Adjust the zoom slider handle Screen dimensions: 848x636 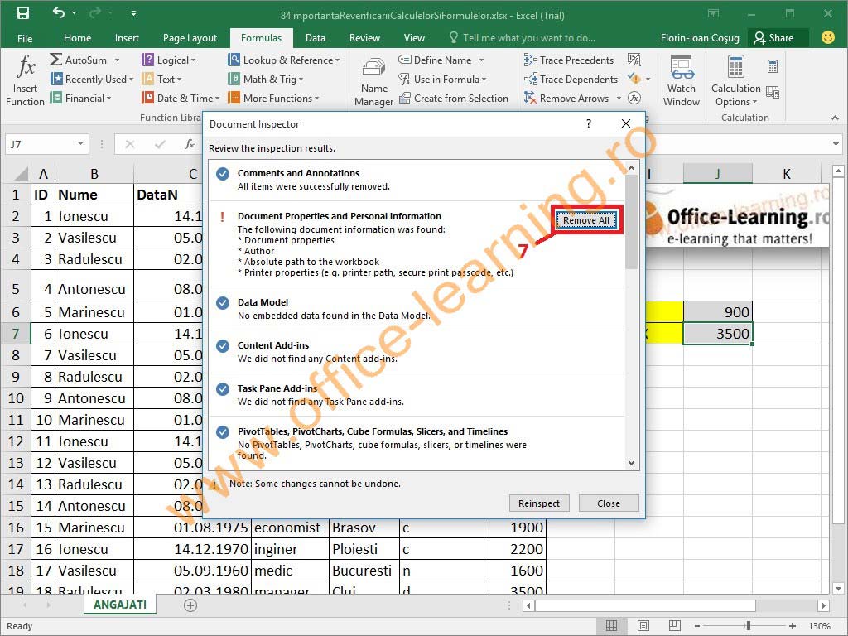point(749,626)
